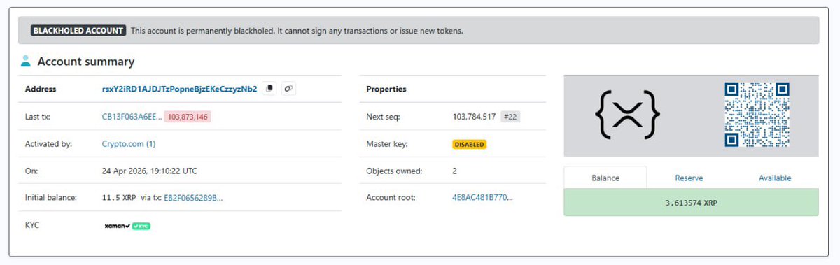Open Crypto.com (1) activator link
Screen dimensions: 840x265
click(129, 144)
